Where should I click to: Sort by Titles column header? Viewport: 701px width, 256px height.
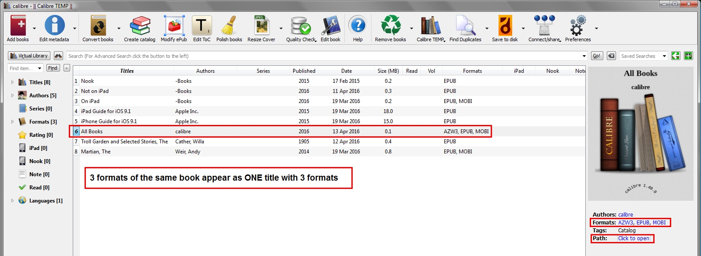(127, 71)
